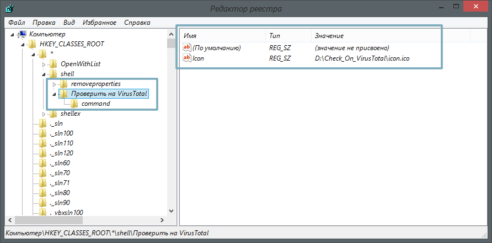The height and width of the screenshot is (243, 492).
Task: Expand the OpenWithList node
Action: click(x=44, y=64)
